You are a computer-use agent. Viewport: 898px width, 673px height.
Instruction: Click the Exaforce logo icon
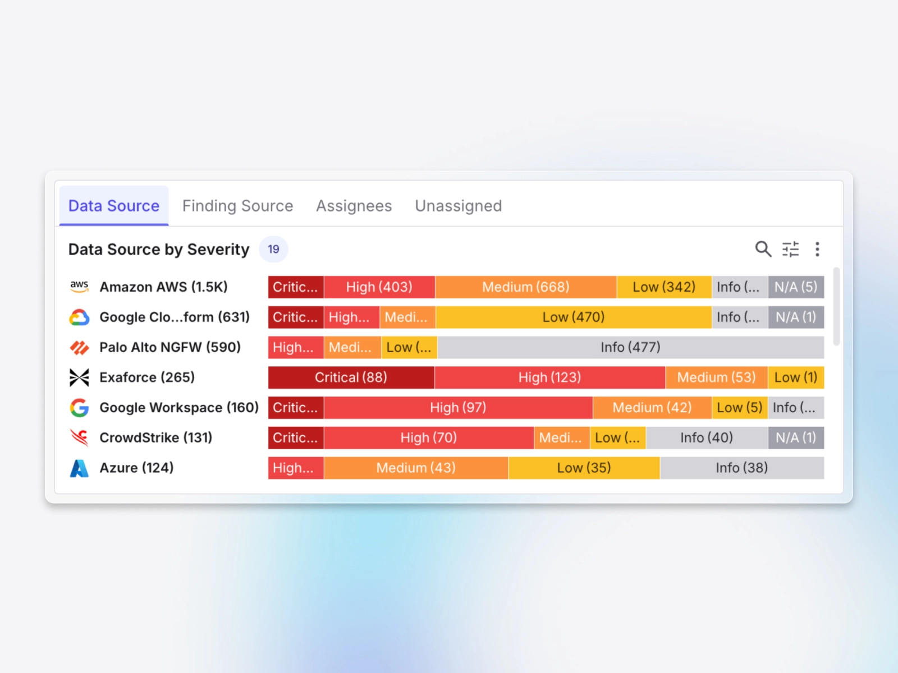tap(79, 377)
